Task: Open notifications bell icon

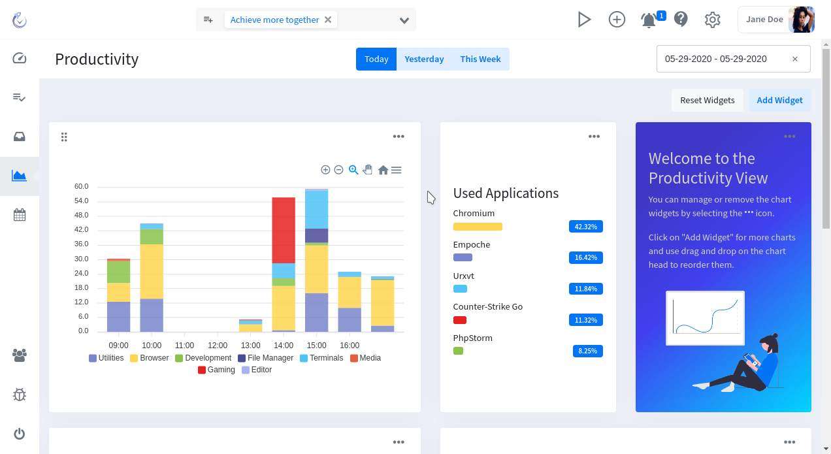Action: click(x=649, y=20)
